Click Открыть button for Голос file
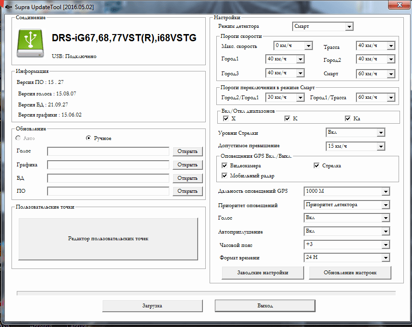 coord(187,152)
